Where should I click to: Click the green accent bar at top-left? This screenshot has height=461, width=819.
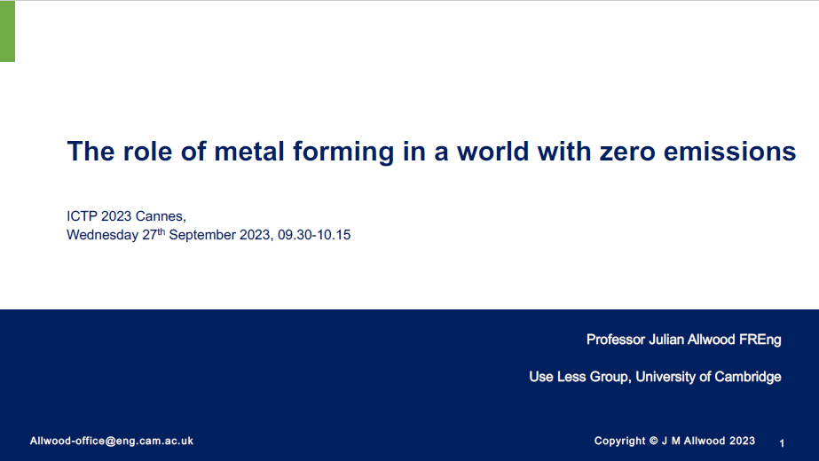point(7,31)
